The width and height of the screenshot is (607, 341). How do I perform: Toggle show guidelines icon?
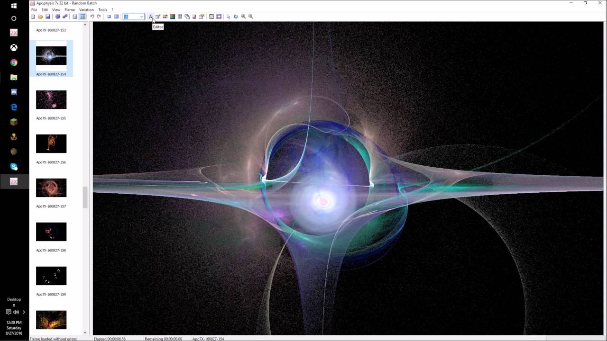click(219, 17)
